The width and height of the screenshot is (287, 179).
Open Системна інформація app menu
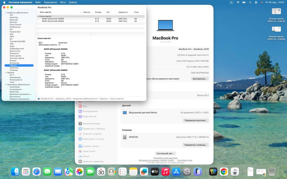(20, 2)
